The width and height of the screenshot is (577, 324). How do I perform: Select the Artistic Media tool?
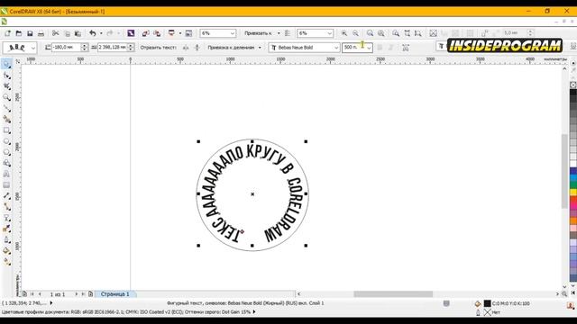click(6, 120)
